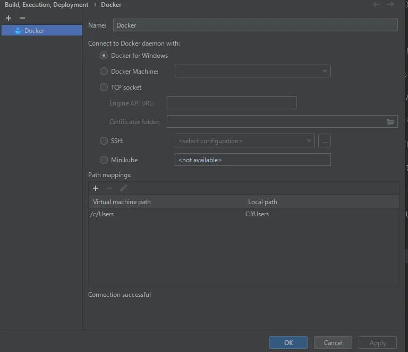Remove the selected path mapping
This screenshot has width=408, height=352.
pos(109,188)
